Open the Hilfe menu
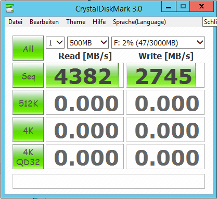217x199 pixels. point(99,22)
